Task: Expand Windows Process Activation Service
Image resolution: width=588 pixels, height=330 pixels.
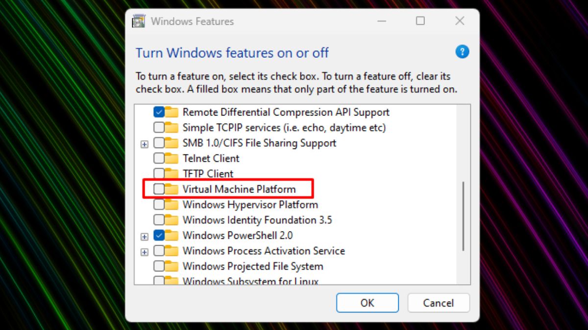Action: (x=144, y=251)
